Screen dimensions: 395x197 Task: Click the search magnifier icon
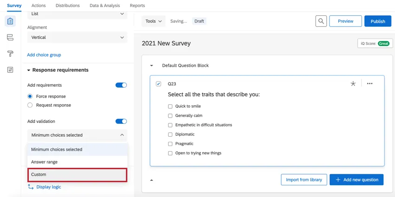(321, 21)
